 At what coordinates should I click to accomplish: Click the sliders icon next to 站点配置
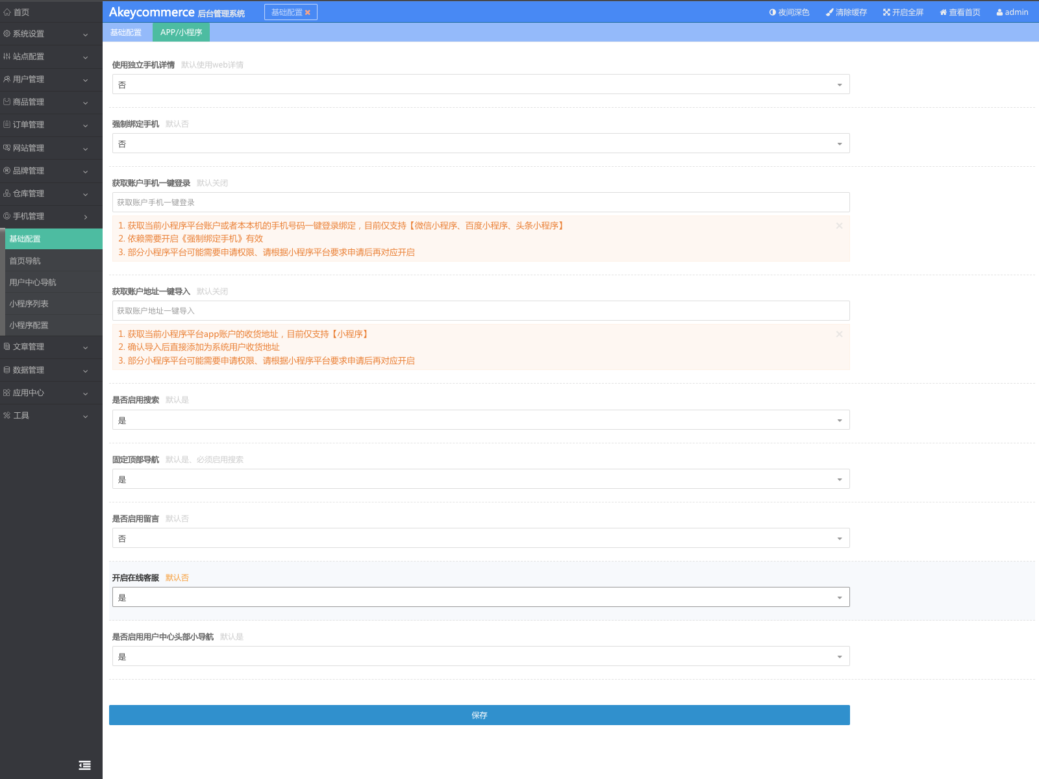tap(7, 56)
